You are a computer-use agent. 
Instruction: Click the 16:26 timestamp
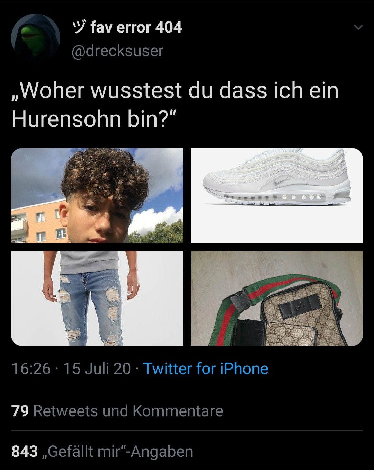(31, 369)
